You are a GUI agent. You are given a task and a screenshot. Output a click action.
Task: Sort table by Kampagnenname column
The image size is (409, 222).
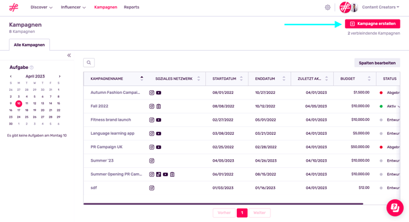coord(142,79)
